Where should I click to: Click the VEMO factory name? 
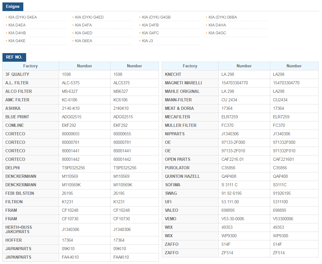pos(171,219)
